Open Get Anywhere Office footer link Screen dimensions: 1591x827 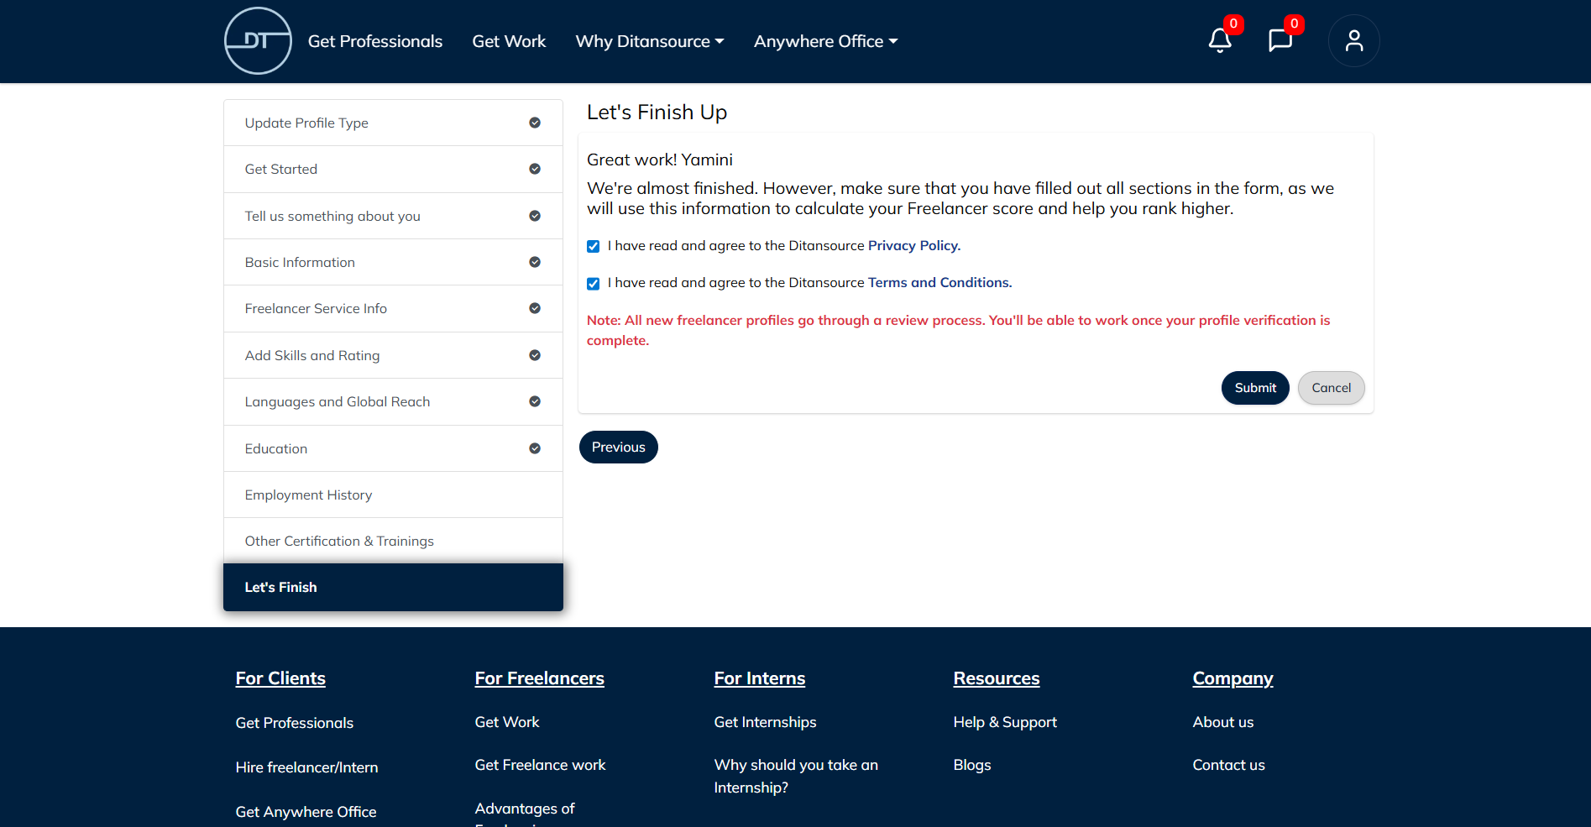[306, 812]
